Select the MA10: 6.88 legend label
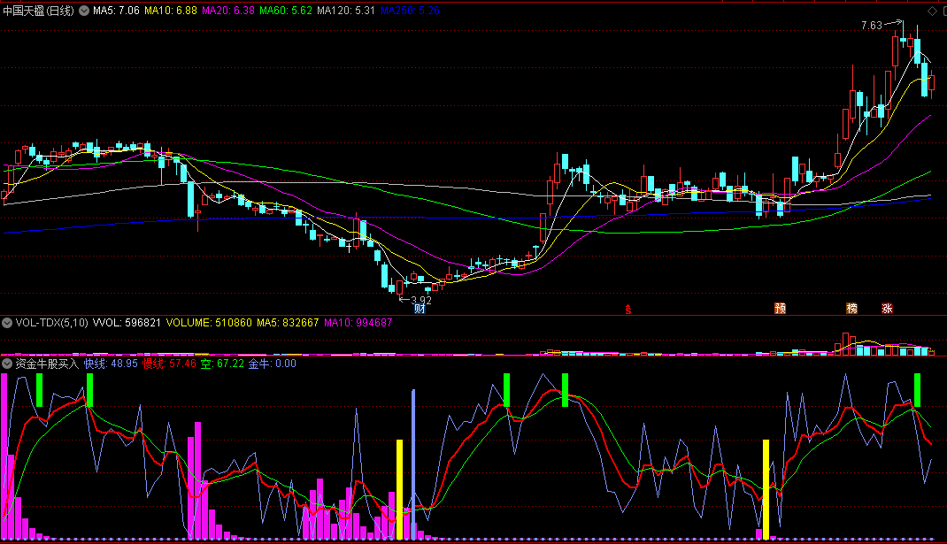 coord(170,11)
